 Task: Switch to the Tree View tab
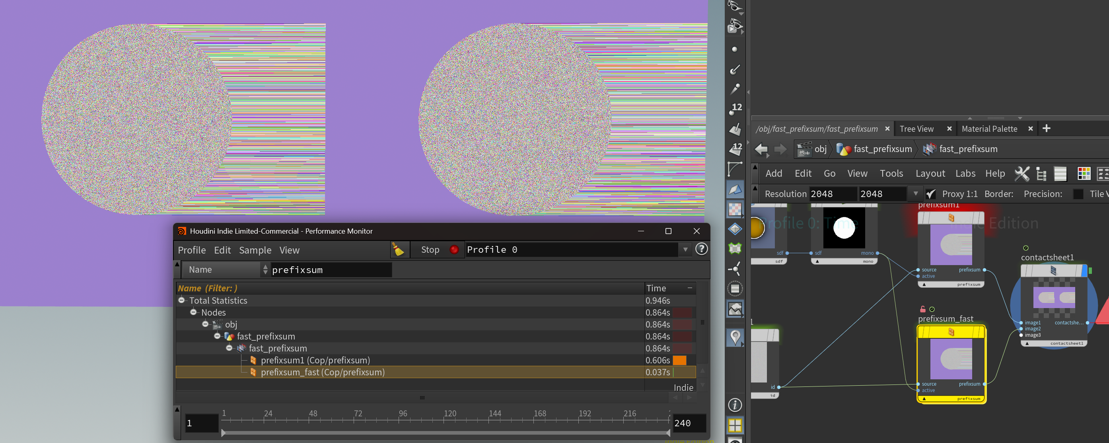tap(916, 129)
